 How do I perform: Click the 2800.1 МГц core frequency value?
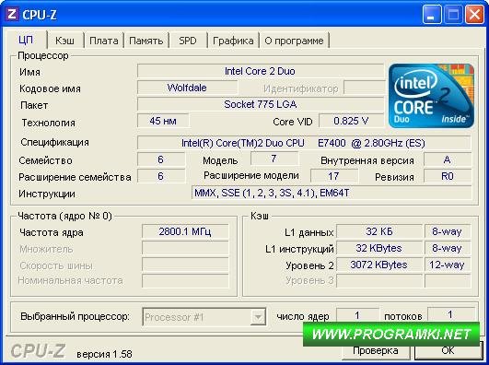(185, 231)
